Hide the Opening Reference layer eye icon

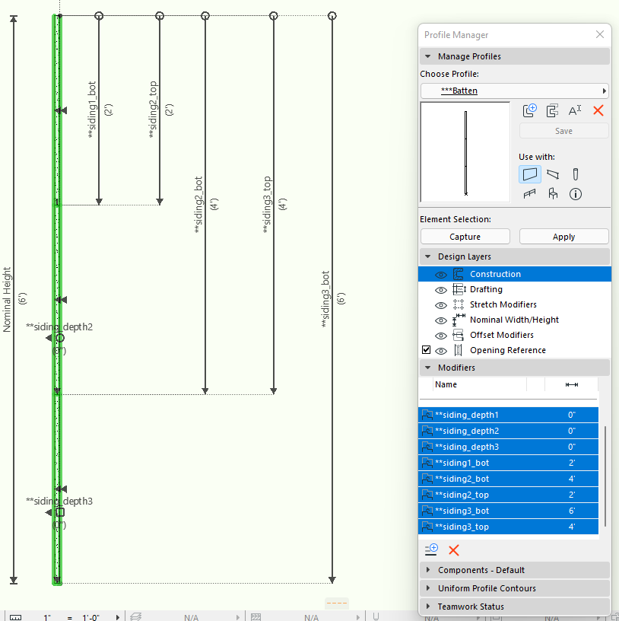pos(441,351)
